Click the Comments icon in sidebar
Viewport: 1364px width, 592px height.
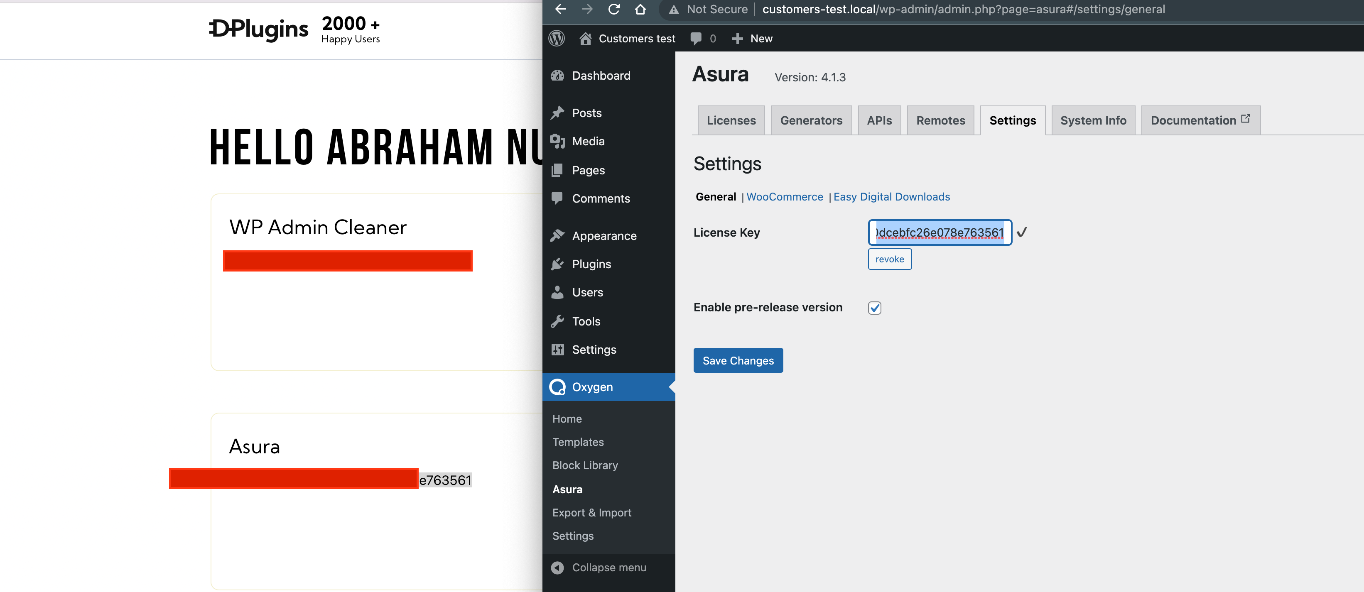tap(557, 198)
